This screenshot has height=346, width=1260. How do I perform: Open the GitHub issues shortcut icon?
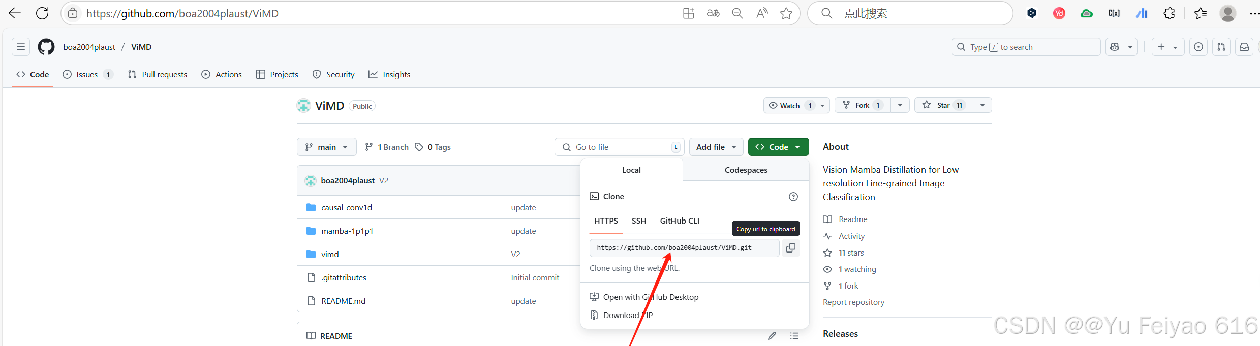pos(1198,47)
